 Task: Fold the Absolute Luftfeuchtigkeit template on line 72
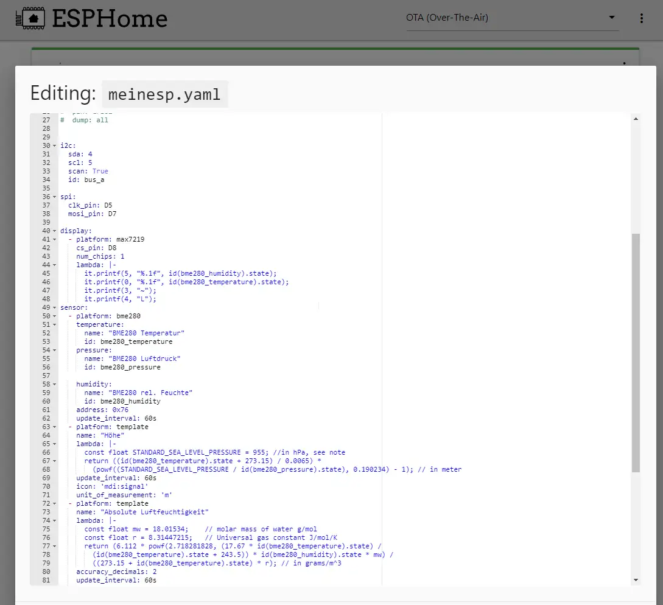coord(55,504)
